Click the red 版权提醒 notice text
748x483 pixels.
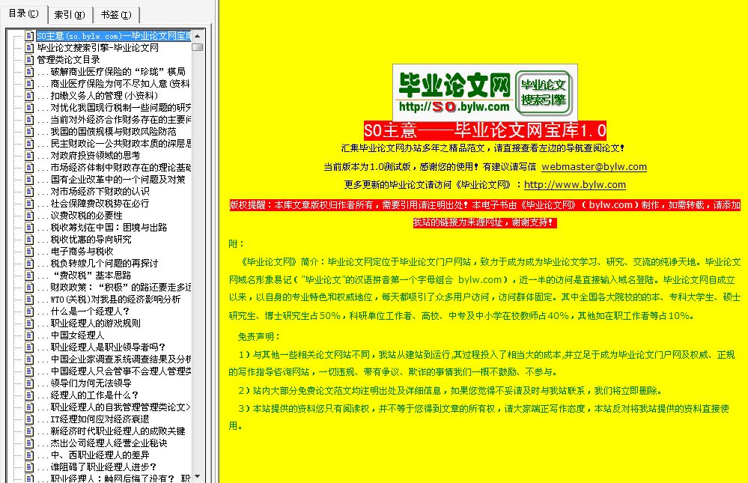click(x=484, y=213)
